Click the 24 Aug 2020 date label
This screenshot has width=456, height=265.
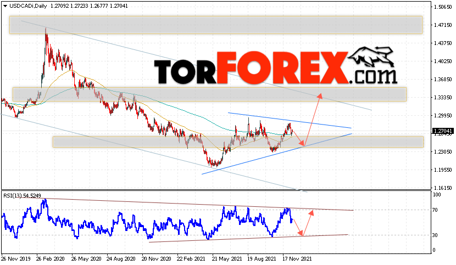tap(121, 258)
